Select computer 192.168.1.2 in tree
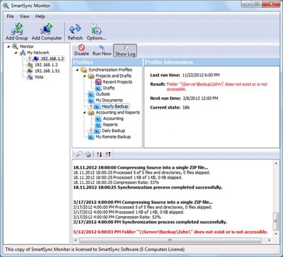Screen dimensions: 283x257 52,58
